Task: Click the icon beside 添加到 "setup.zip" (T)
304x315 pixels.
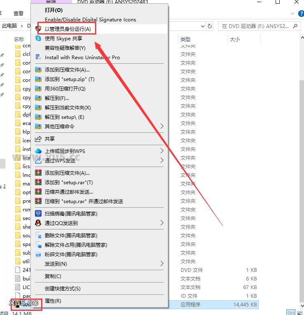Action: pyautogui.click(x=38, y=79)
